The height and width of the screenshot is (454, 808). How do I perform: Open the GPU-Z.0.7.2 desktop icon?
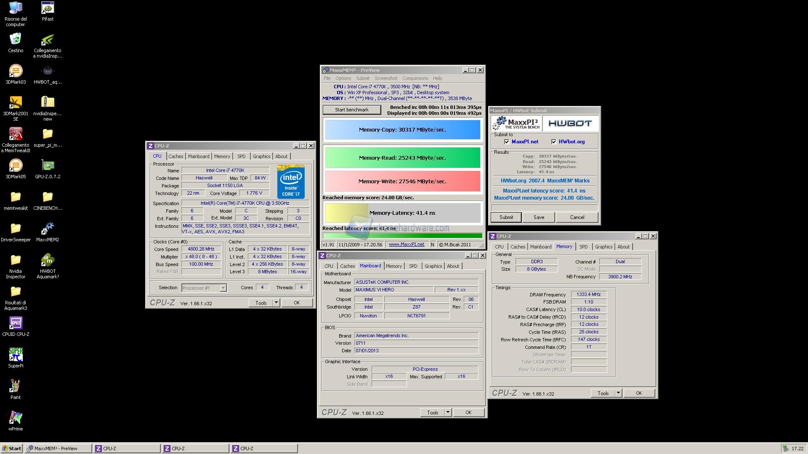48,166
